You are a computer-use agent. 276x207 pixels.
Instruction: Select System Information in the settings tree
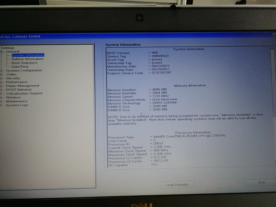coord(28,55)
